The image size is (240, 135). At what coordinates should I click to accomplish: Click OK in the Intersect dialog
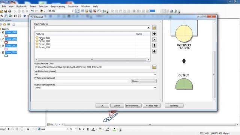pos(102,106)
